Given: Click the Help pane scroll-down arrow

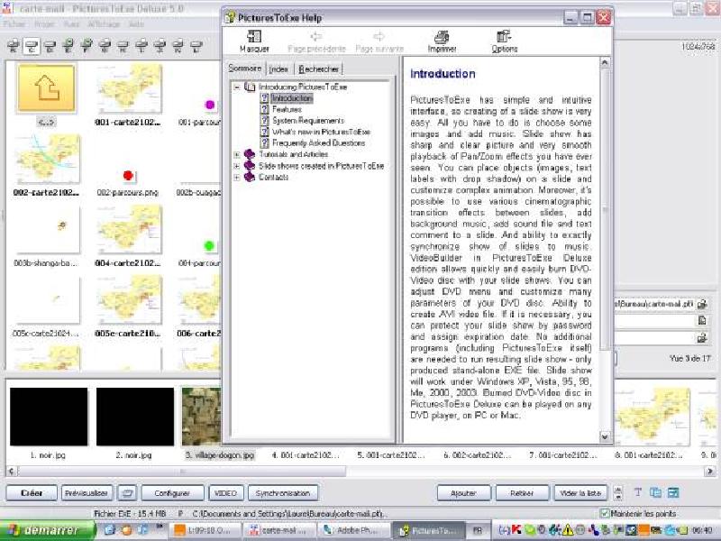Looking at the screenshot, I should tap(605, 436).
